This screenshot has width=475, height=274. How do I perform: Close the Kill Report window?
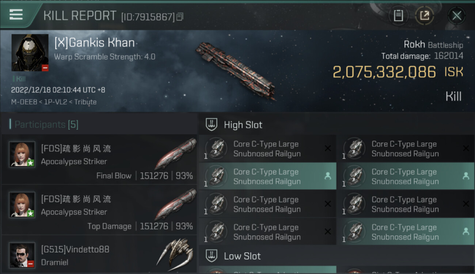[456, 15]
